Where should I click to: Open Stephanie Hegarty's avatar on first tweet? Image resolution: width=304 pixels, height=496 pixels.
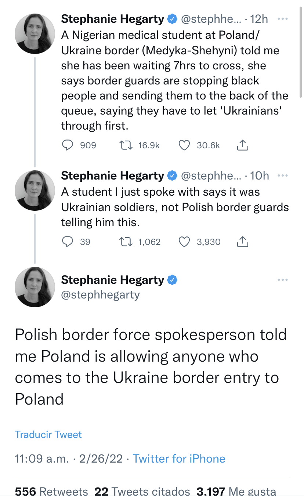(35, 34)
